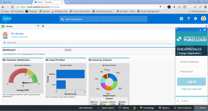
Task: Click the Change Organization link
Action: (x=189, y=53)
